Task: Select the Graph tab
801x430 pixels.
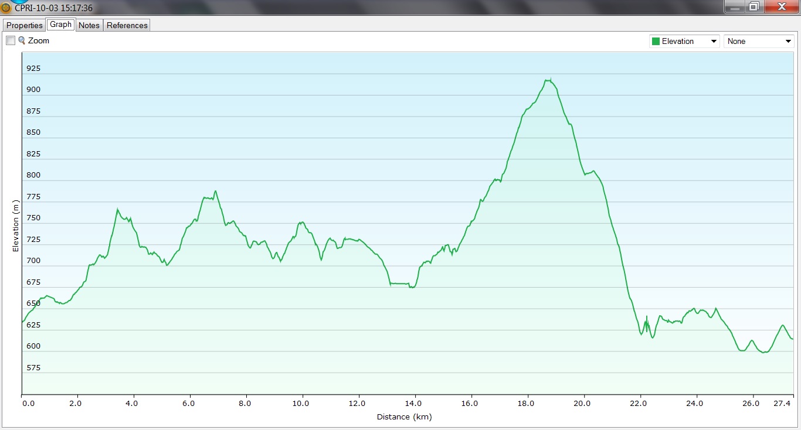Action: (x=60, y=25)
